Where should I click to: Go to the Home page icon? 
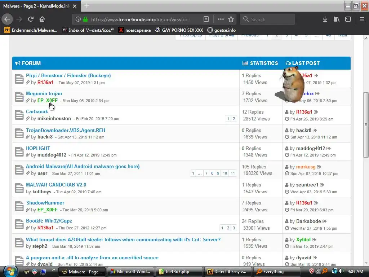42,19
